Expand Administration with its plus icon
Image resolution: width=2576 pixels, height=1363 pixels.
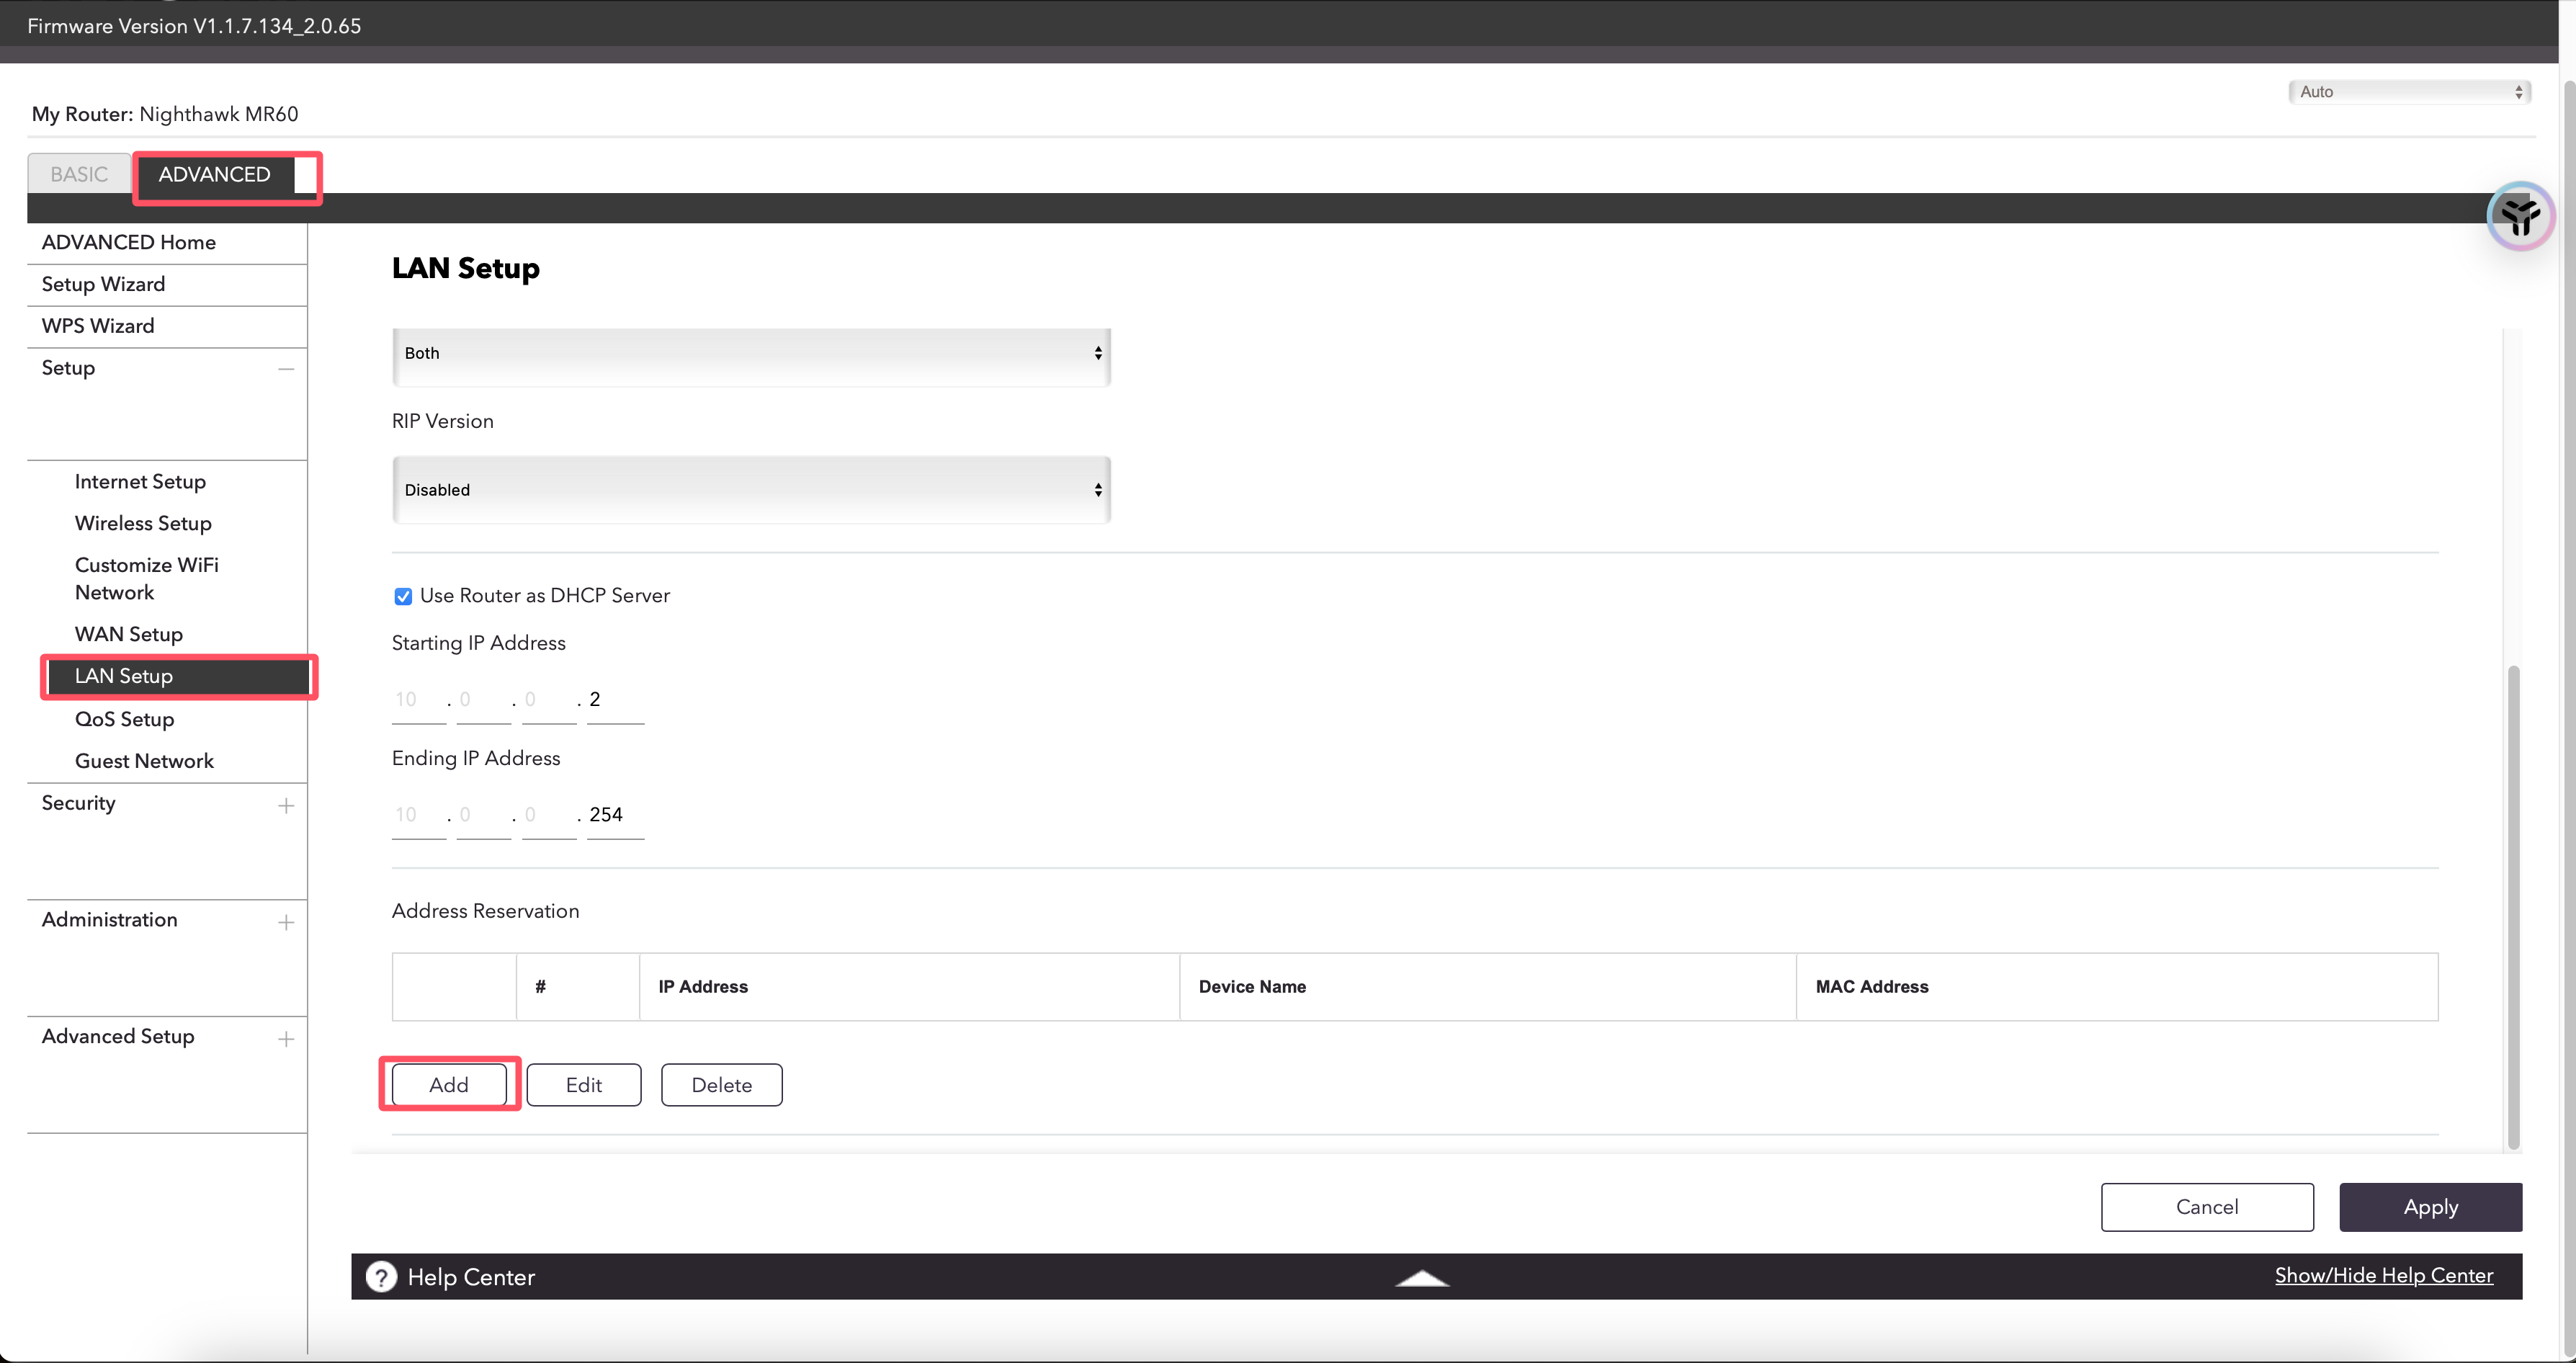click(x=286, y=922)
